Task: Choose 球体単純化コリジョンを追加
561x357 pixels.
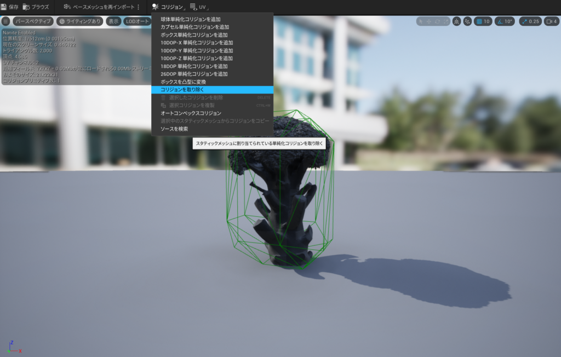Action: 212,19
